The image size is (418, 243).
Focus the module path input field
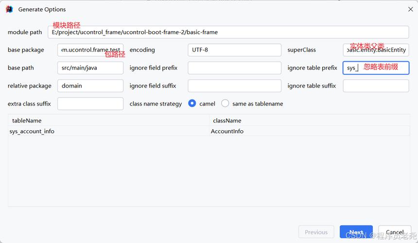point(228,32)
